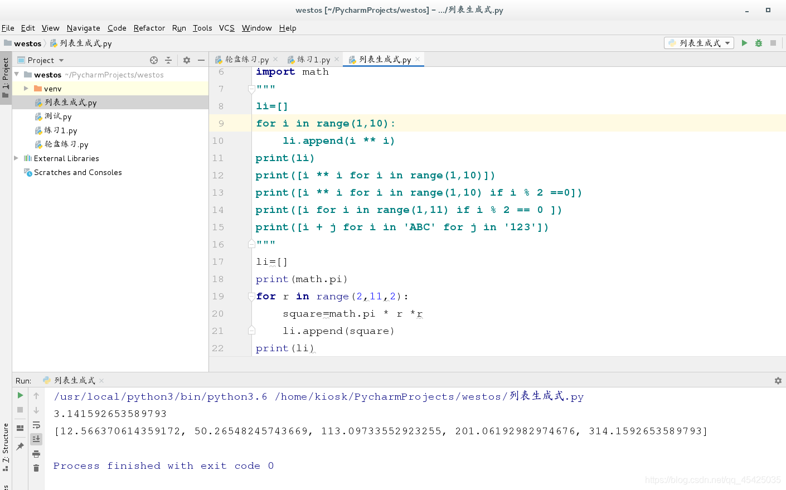Collapse the westos project root node
The width and height of the screenshot is (786, 490).
pyautogui.click(x=17, y=74)
